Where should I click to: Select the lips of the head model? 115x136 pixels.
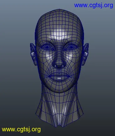(x=59, y=77)
